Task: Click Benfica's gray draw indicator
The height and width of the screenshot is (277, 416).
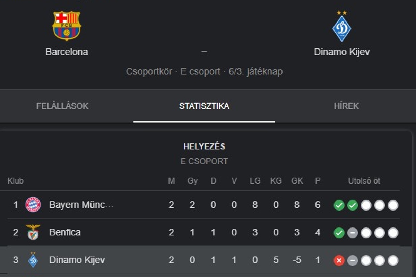Action: pos(352,233)
